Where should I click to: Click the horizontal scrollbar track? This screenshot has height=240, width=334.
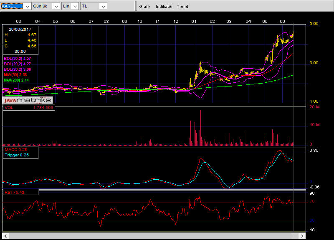point(154,236)
